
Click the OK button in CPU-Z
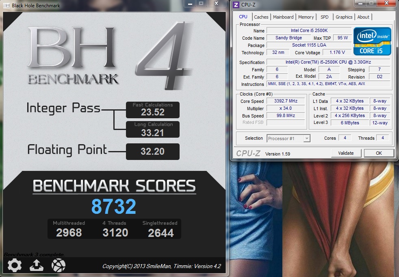tap(379, 153)
